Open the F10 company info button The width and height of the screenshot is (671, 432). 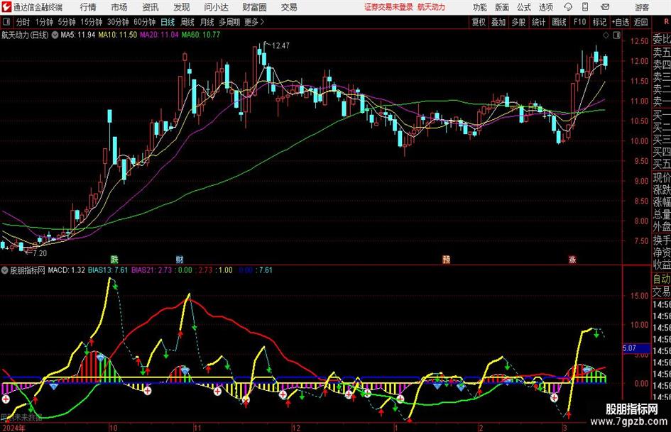click(x=580, y=22)
